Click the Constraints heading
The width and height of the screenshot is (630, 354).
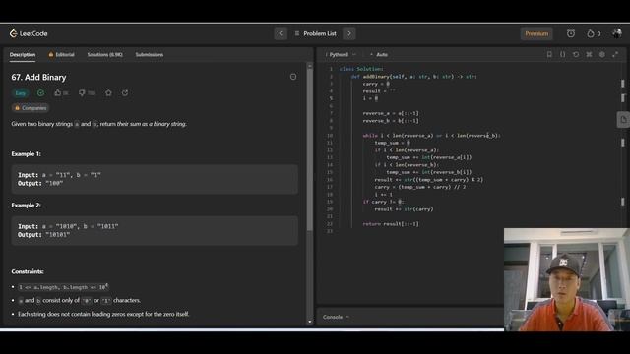28,271
